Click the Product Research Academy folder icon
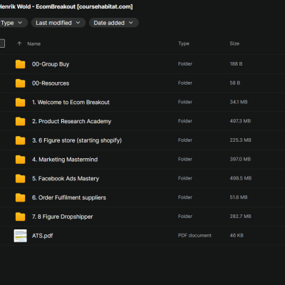The height and width of the screenshot is (285, 285). point(20,121)
